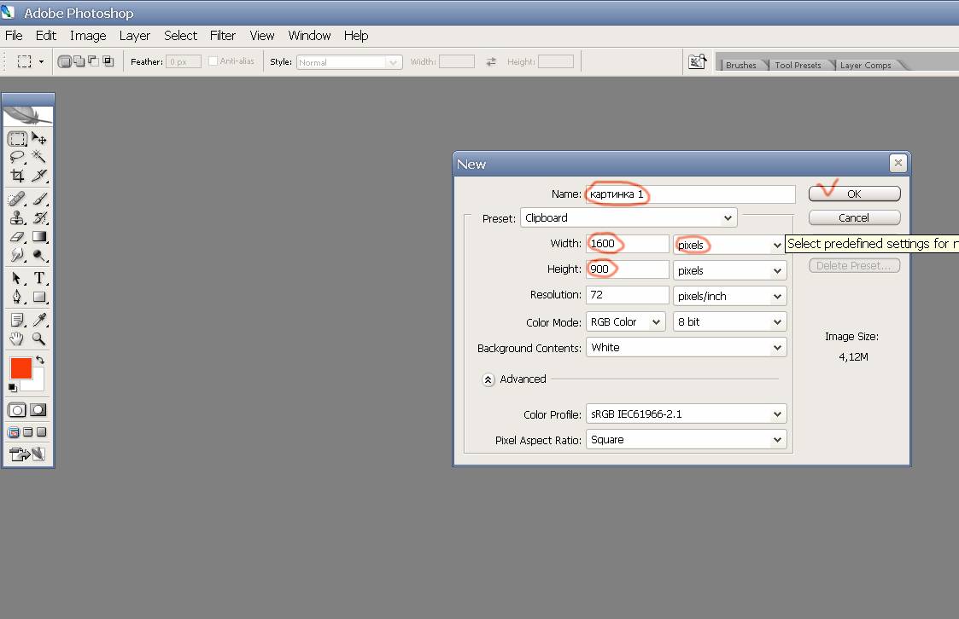Switch to the Layer Comps tab
This screenshot has height=619, width=959.
(x=865, y=65)
